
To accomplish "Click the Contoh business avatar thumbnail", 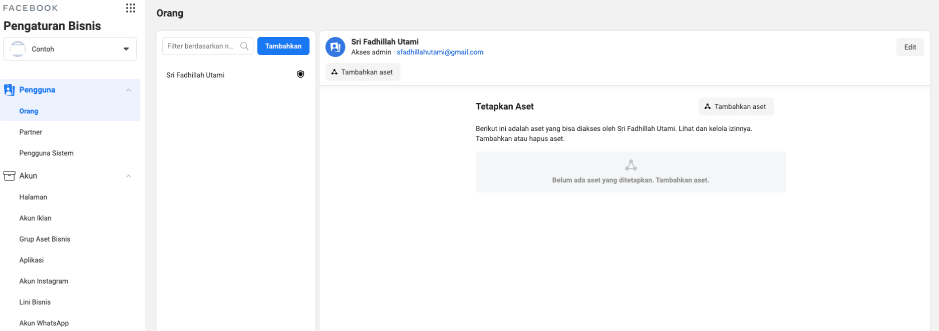I will [18, 49].
